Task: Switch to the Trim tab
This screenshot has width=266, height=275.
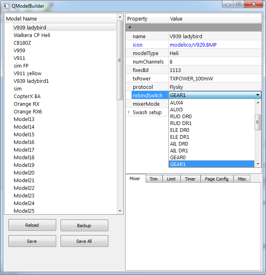Action: [x=154, y=179]
